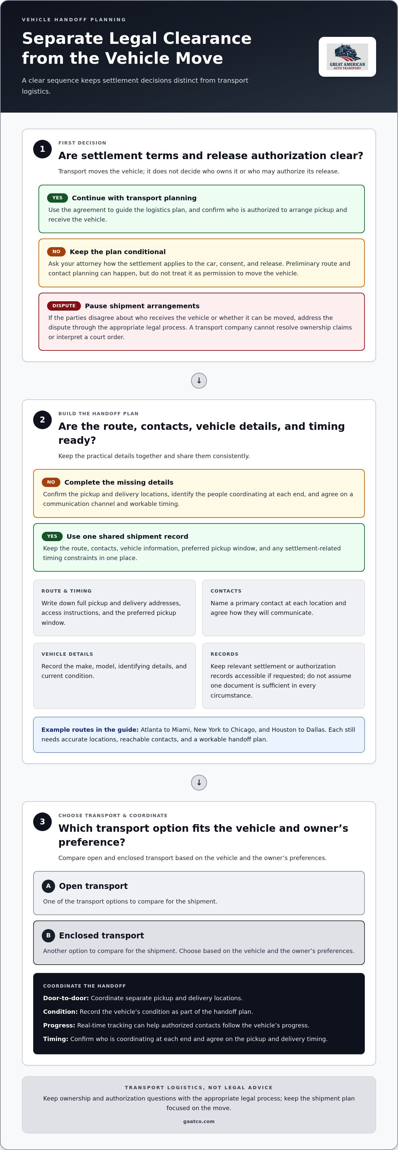Select the Records card
The width and height of the screenshot is (398, 1150).
pyautogui.click(x=284, y=675)
